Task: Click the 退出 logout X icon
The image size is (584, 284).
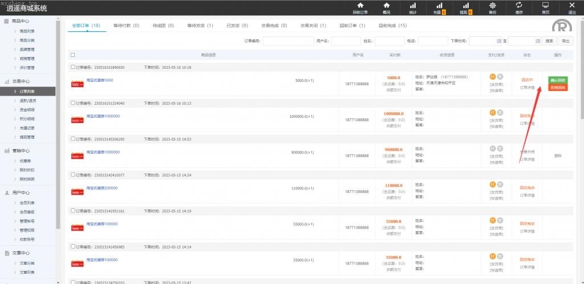Action: tap(571, 7)
